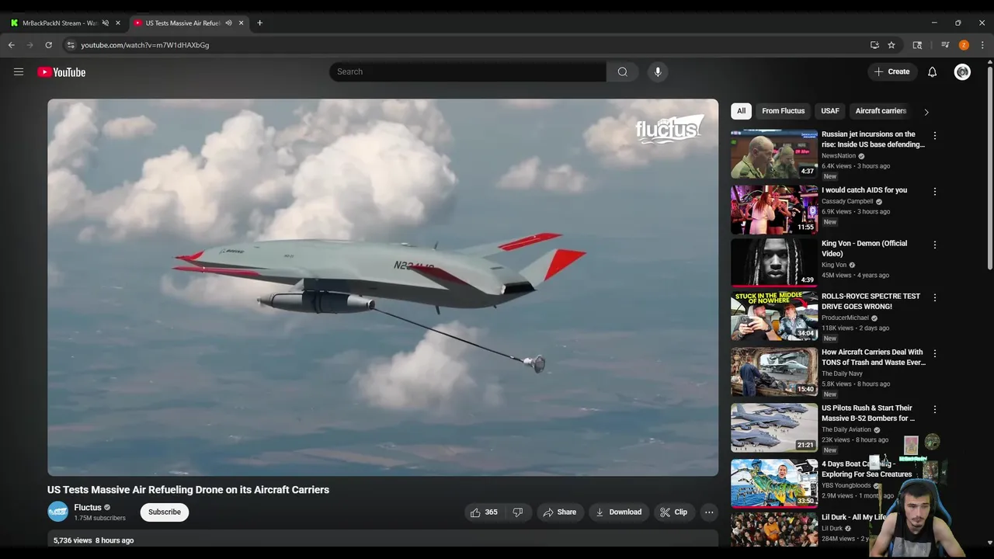
Task: Start voice search with microphone icon
Action: pos(658,71)
